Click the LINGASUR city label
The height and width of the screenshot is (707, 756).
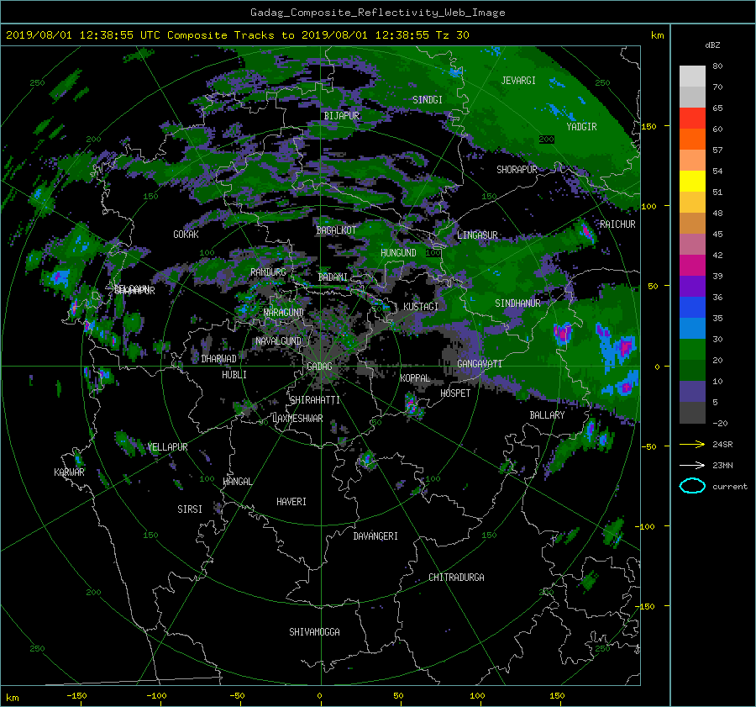477,235
